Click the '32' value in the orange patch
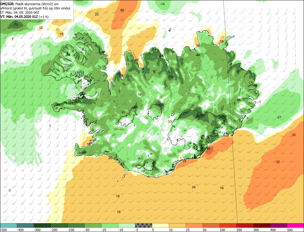The height and width of the screenshot is (232, 304). pyautogui.click(x=278, y=162)
